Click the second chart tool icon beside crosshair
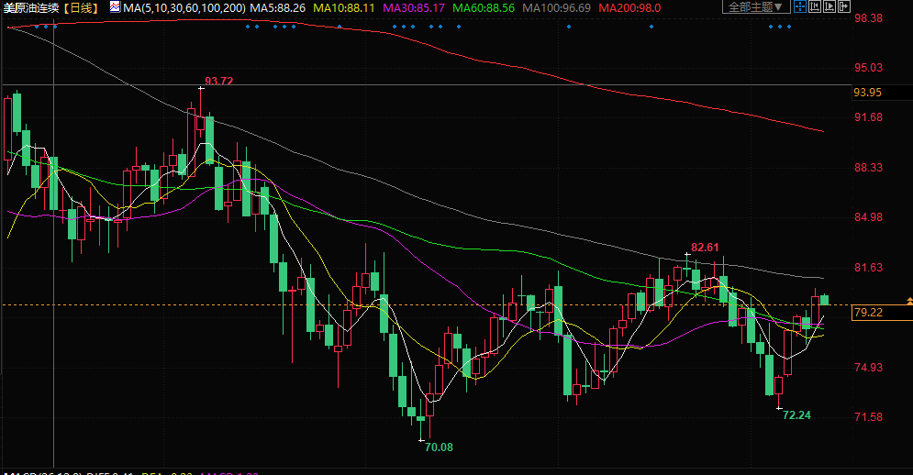 (x=815, y=7)
